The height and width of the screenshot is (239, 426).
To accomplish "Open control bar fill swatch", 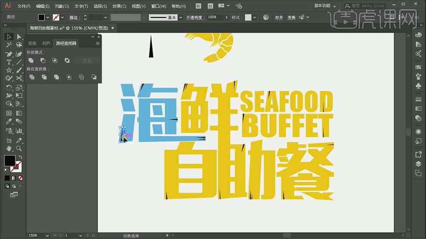I will pyautogui.click(x=41, y=17).
